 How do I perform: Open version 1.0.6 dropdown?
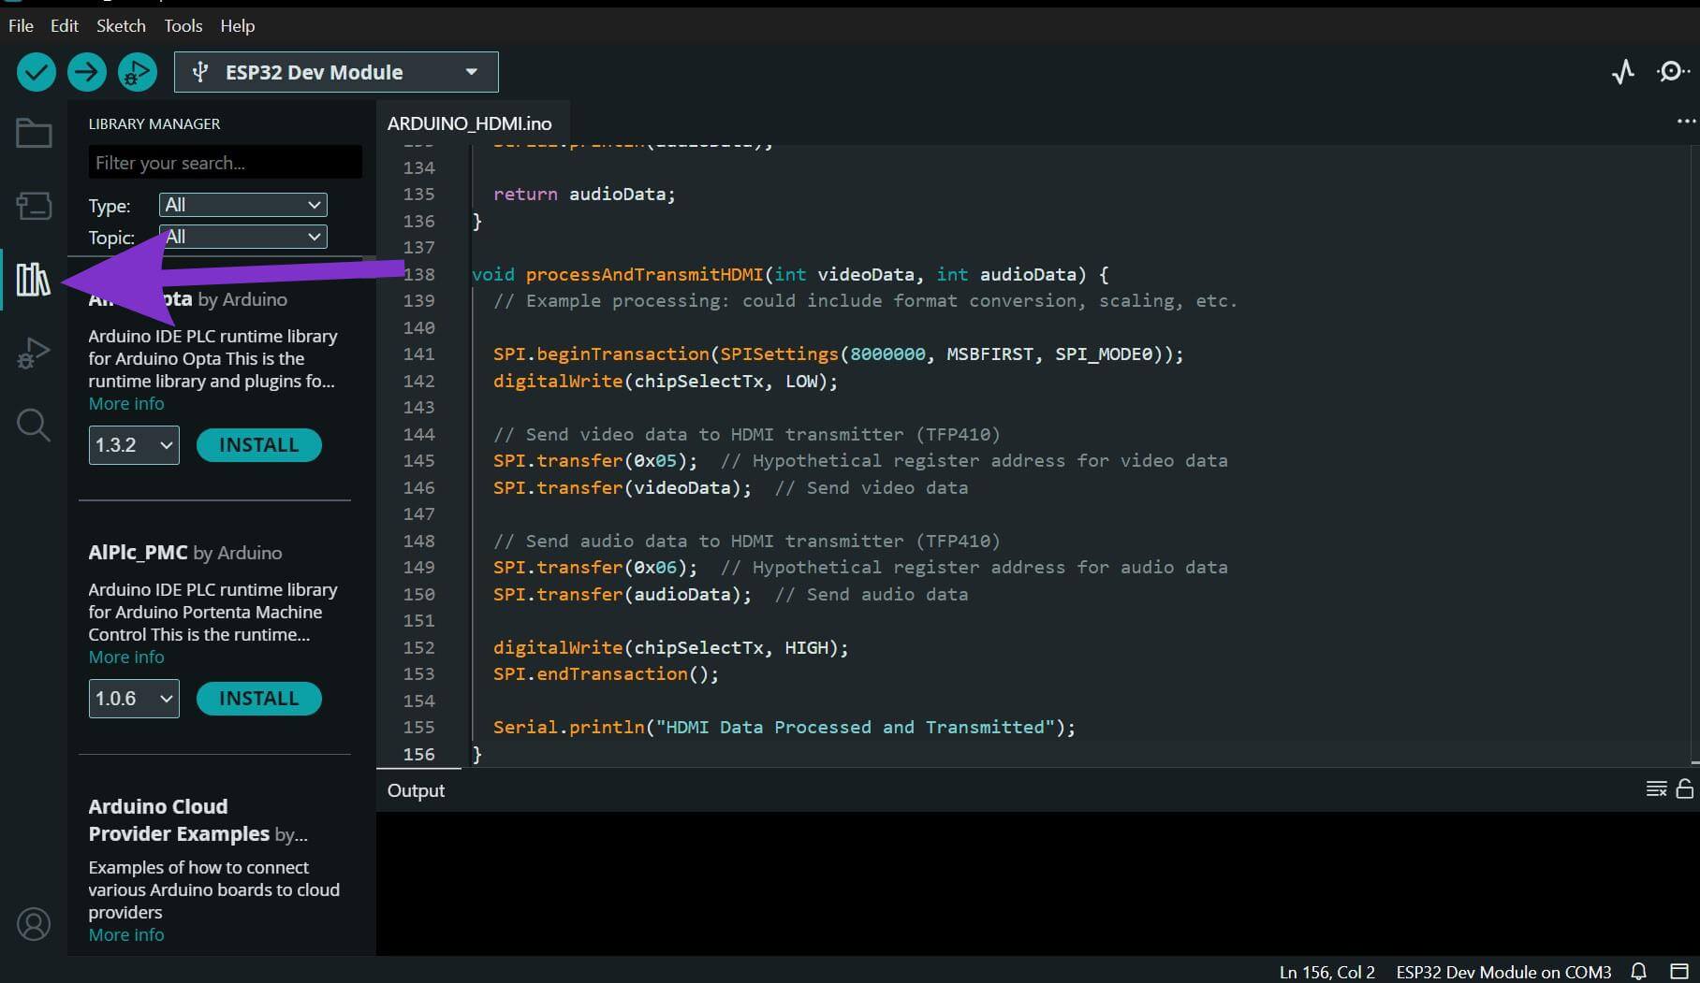point(134,699)
